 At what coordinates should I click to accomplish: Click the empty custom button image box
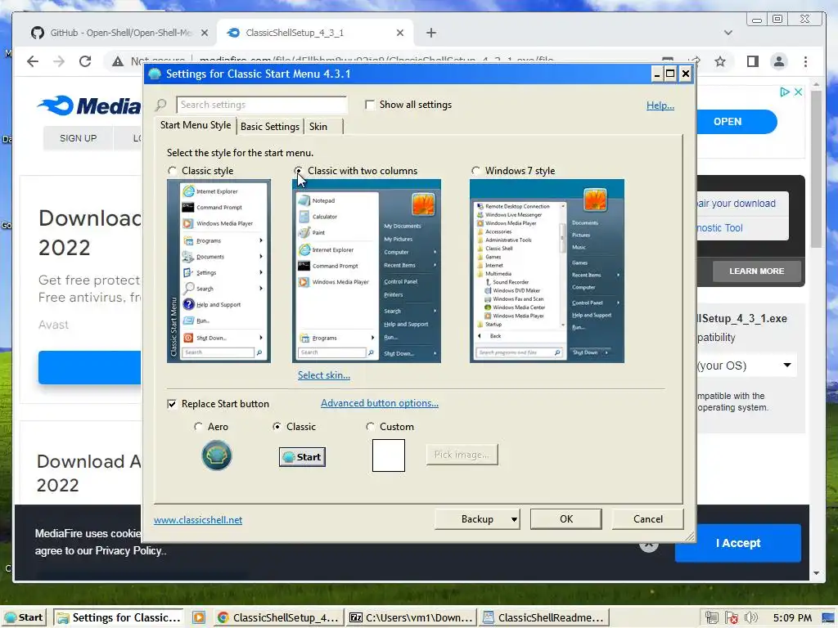tap(389, 455)
